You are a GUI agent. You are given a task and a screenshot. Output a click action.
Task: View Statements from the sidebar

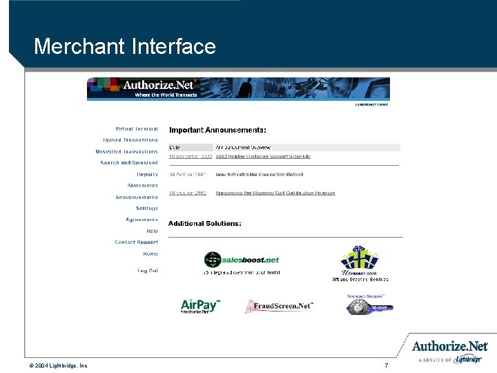142,186
